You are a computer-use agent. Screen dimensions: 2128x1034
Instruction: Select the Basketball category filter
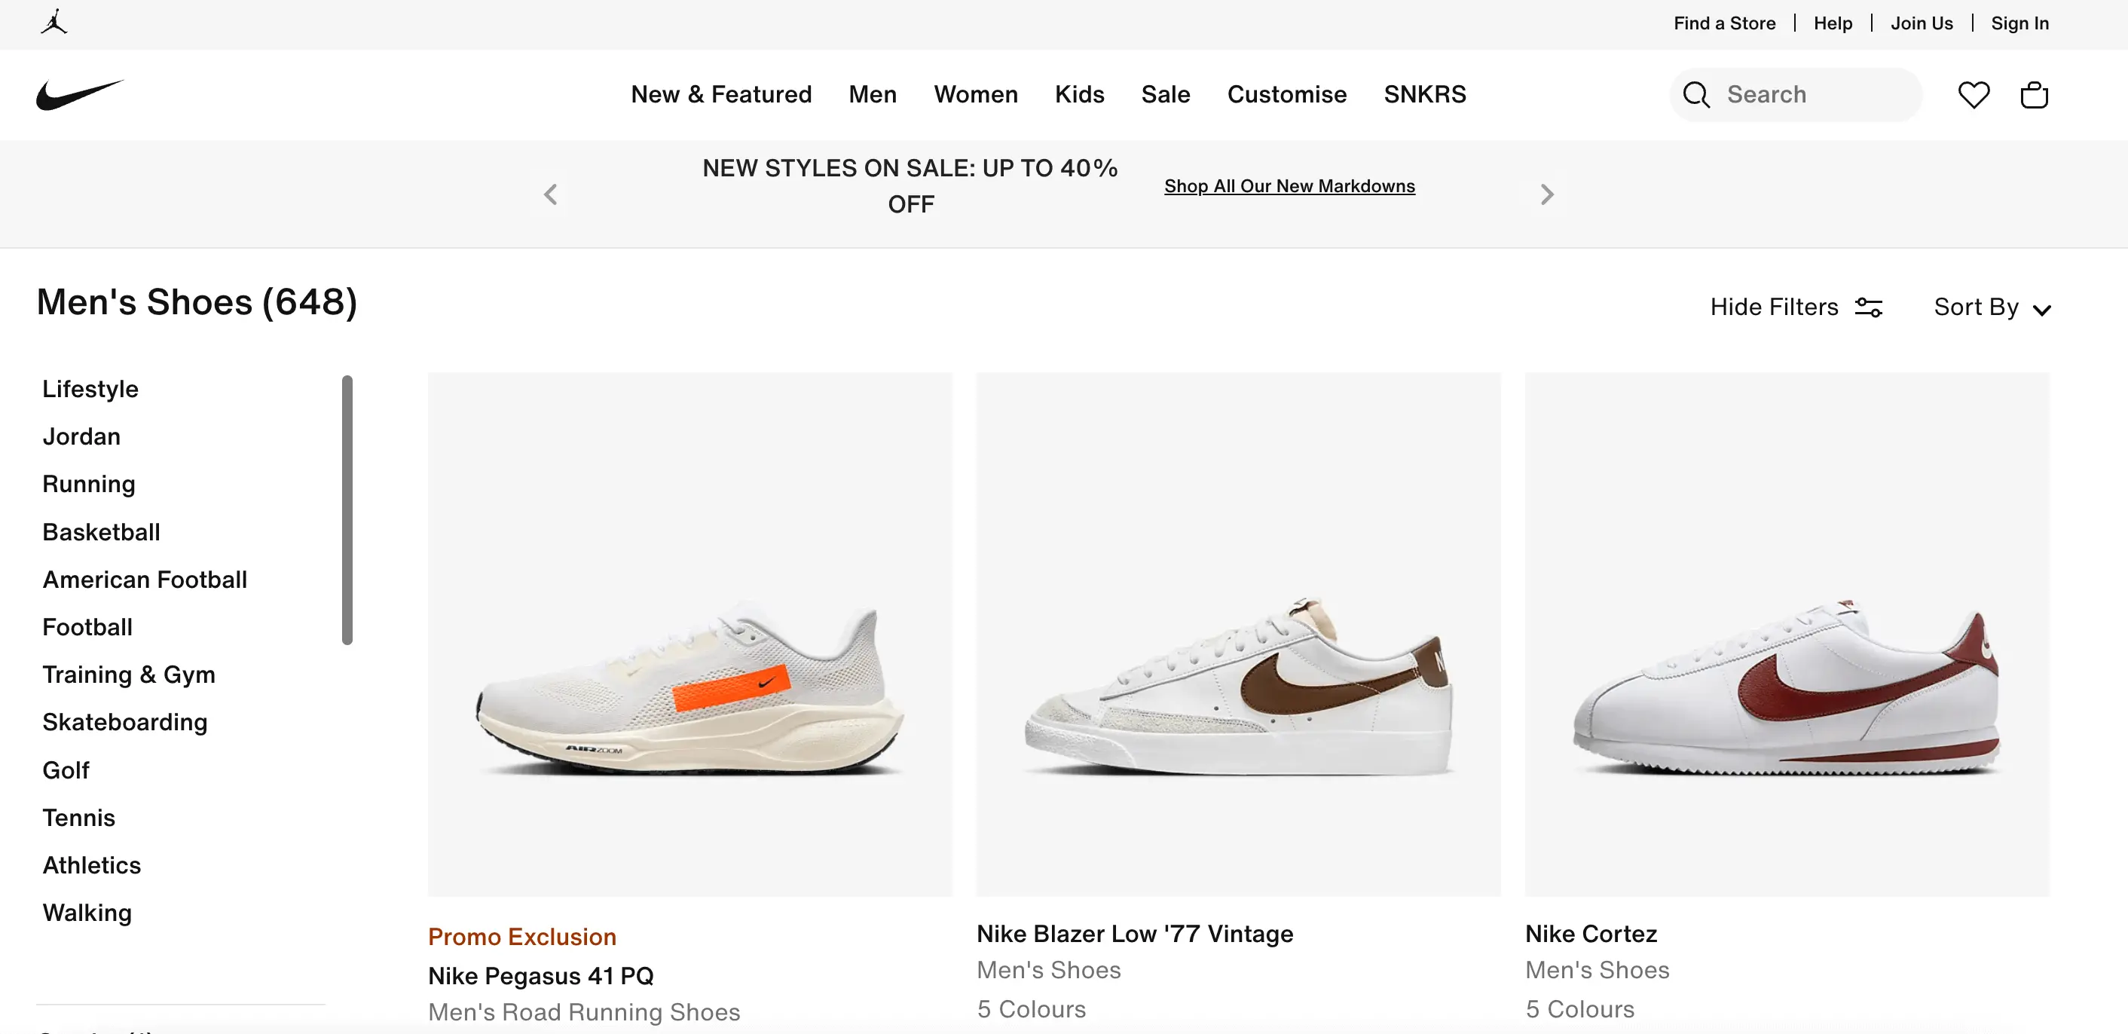pos(101,531)
